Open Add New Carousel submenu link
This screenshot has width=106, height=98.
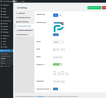click(x=6, y=56)
